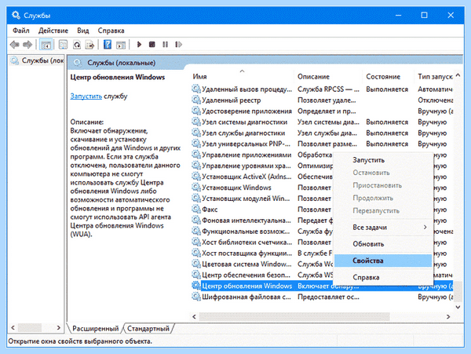Choose Запустить in the context menu

383,160
